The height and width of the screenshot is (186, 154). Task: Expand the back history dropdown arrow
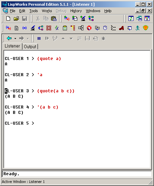click(x=15, y=38)
